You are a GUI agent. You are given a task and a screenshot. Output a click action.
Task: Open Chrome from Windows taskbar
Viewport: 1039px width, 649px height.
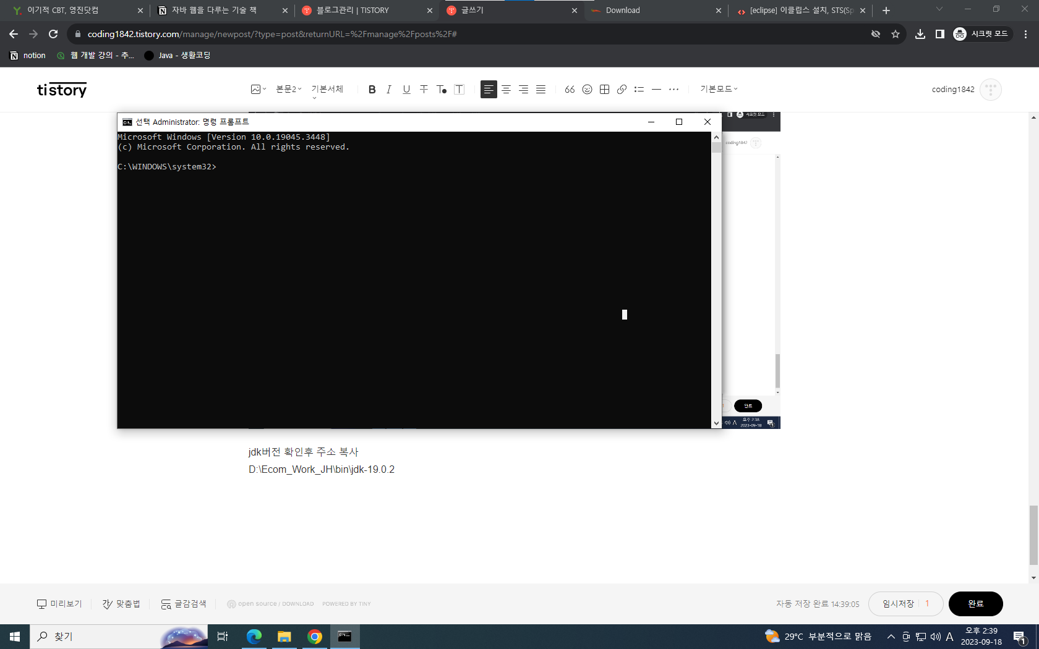pos(315,637)
